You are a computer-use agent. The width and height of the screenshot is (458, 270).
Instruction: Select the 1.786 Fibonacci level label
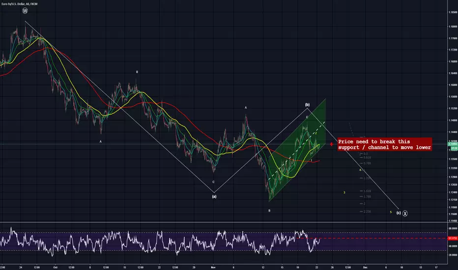367,196
